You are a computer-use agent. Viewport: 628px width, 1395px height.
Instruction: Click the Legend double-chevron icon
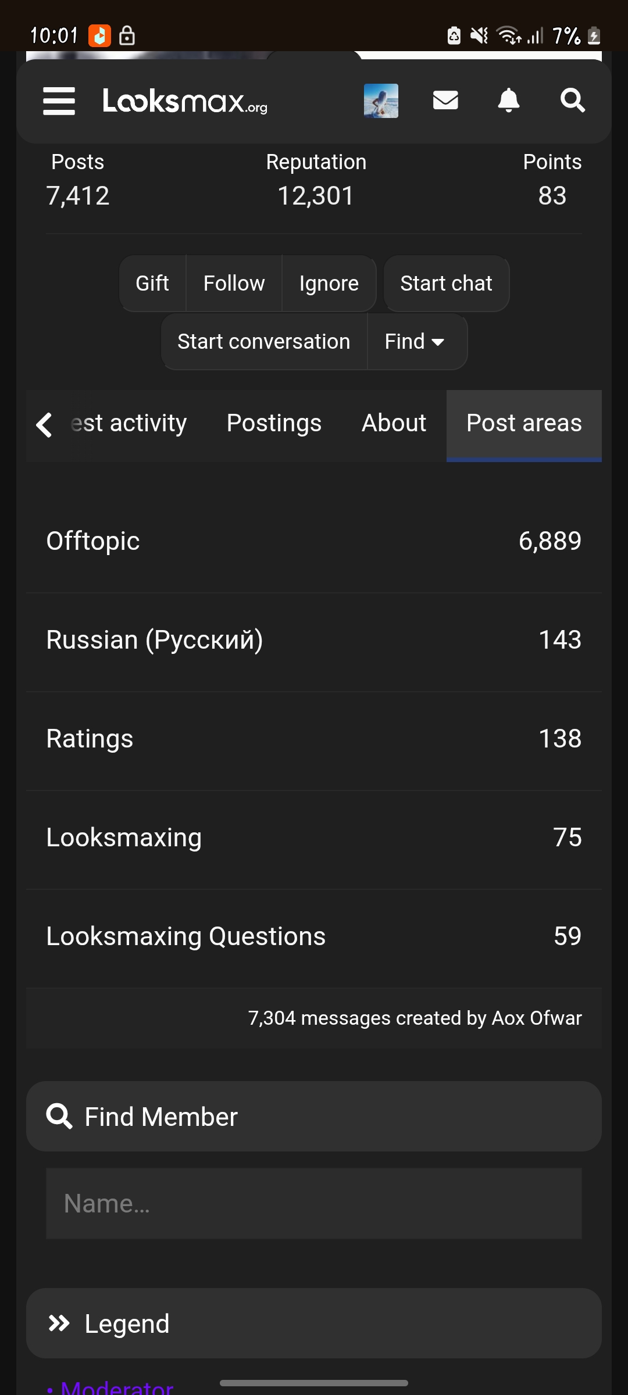(59, 1324)
